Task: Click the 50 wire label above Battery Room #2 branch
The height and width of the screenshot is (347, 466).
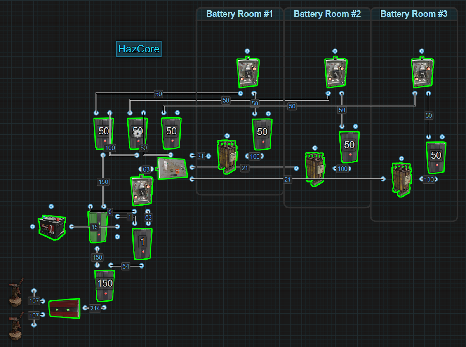Action: pos(342,110)
